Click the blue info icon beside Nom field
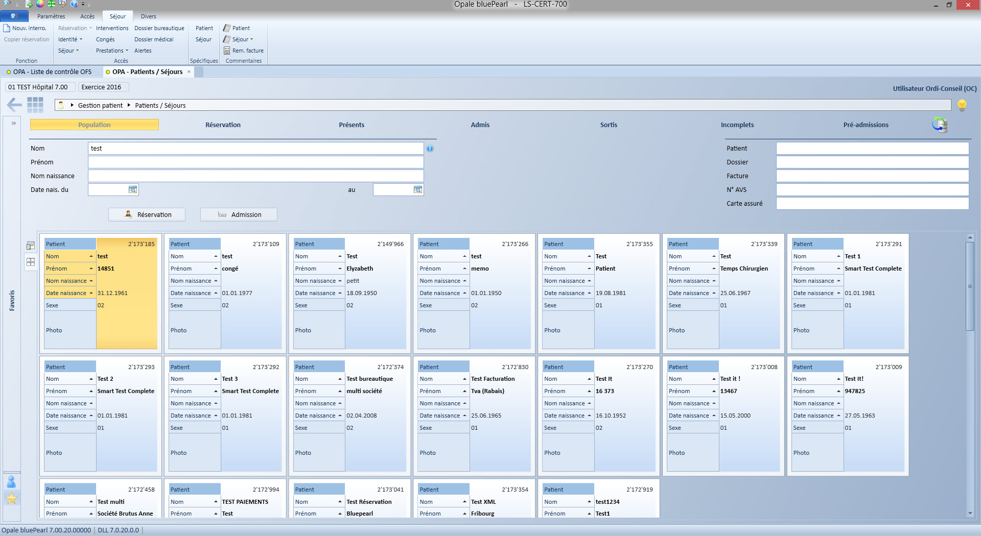This screenshot has width=981, height=536. pos(430,149)
